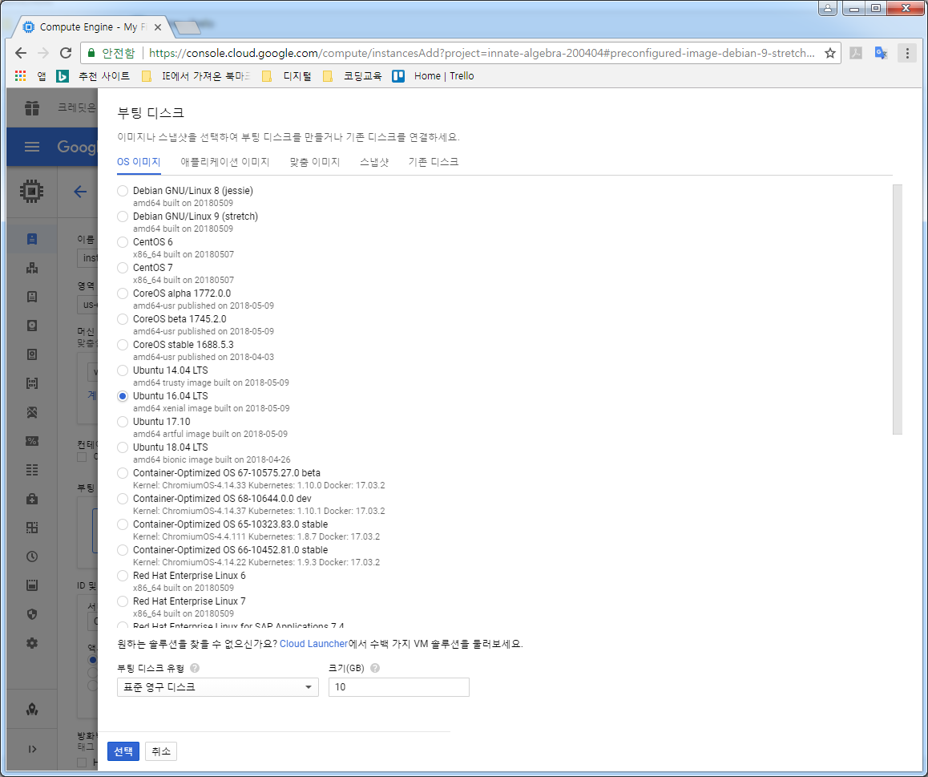928x777 pixels.
Task: Click the PDF extension icon in Chrome toolbar
Action: pos(856,53)
